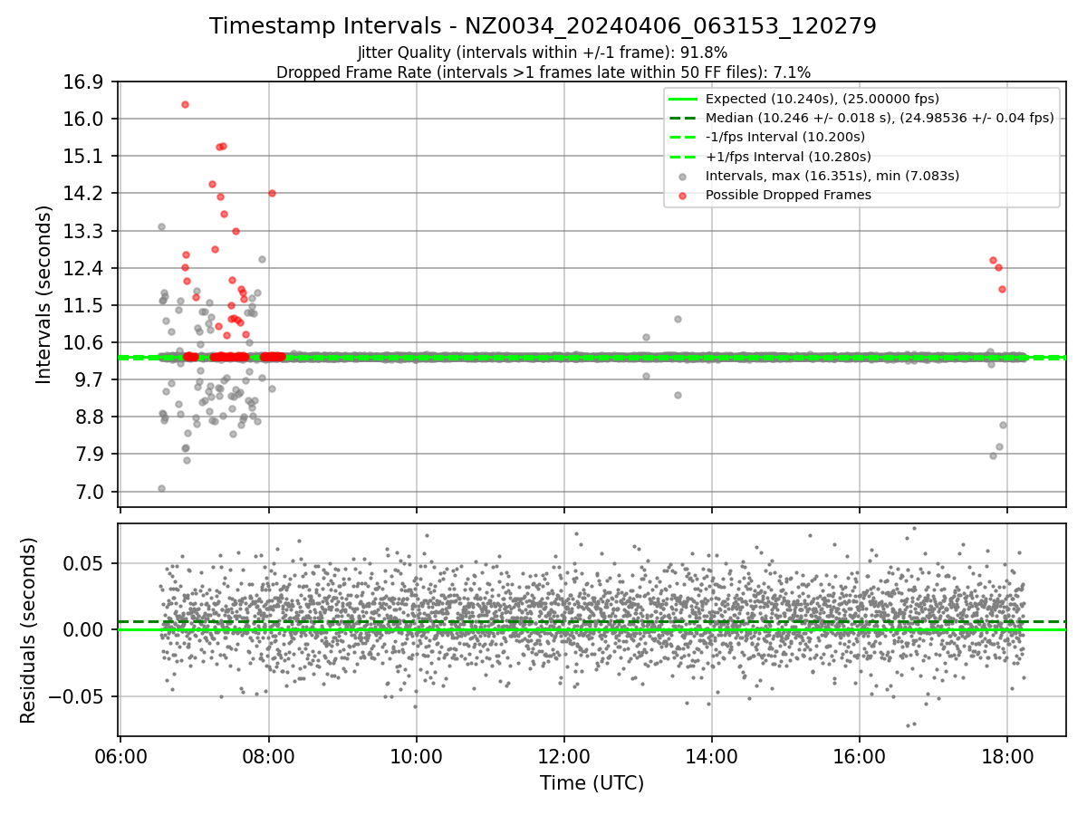Click the lowest gray interval point near 7.0
Viewport: 1087px width, 815px height.
tap(161, 488)
